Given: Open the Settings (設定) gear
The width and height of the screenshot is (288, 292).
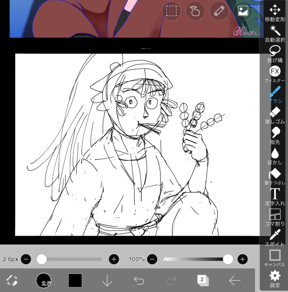Looking at the screenshot, I should (275, 279).
